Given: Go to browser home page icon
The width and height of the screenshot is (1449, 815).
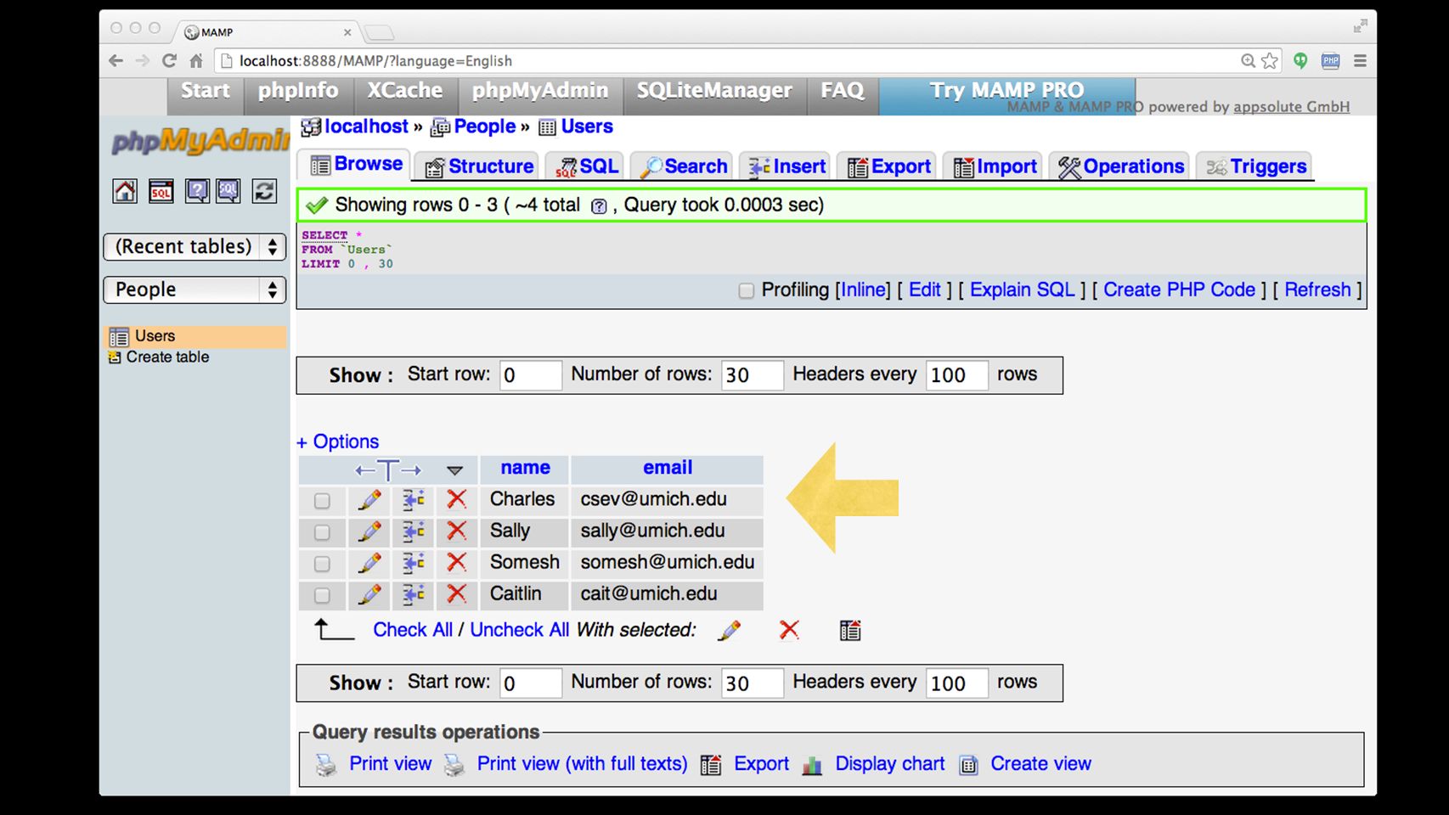Looking at the screenshot, I should (x=196, y=60).
